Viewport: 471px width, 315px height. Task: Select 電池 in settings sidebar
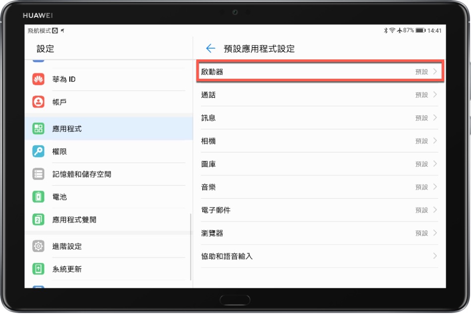click(109, 197)
